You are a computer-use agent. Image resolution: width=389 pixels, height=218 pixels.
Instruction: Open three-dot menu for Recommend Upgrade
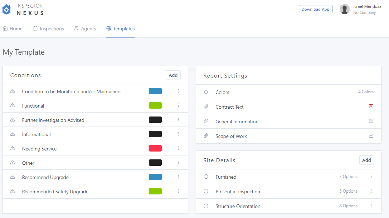178,177
